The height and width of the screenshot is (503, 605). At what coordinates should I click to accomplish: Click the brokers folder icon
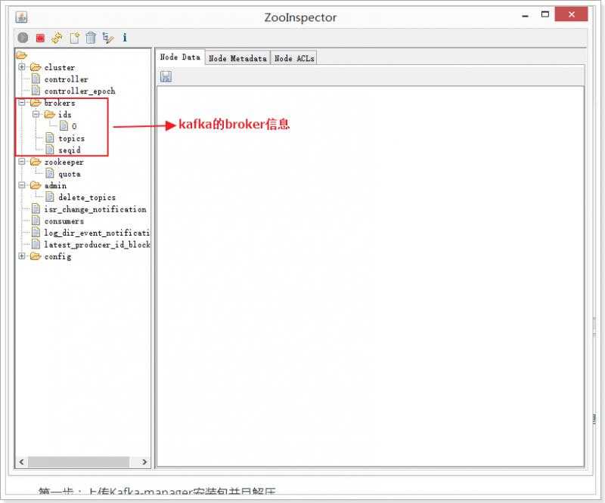coord(36,103)
